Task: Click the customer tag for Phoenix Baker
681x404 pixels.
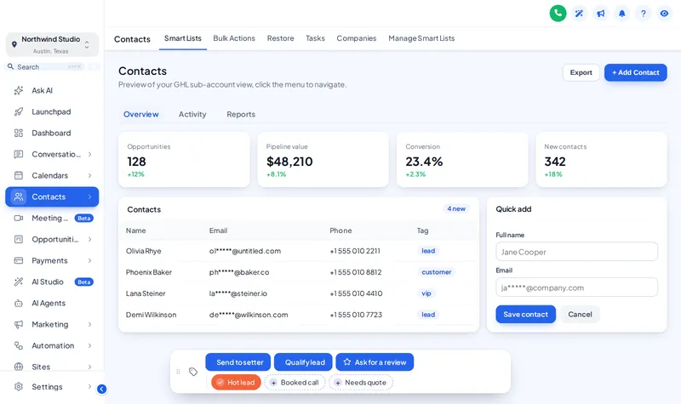Action: point(437,272)
